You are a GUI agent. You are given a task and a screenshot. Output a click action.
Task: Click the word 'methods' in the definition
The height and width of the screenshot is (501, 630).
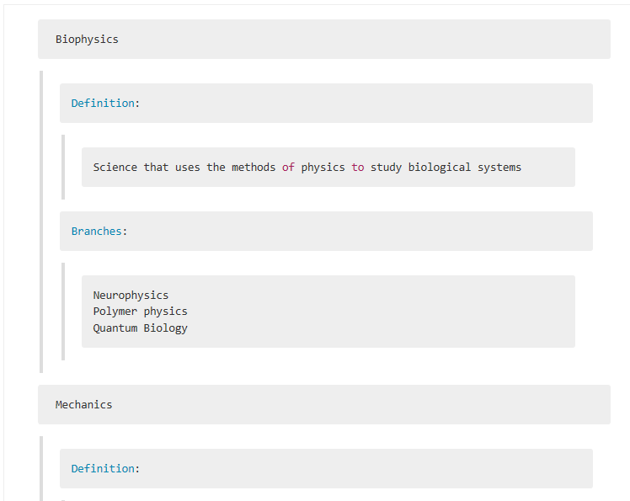254,167
